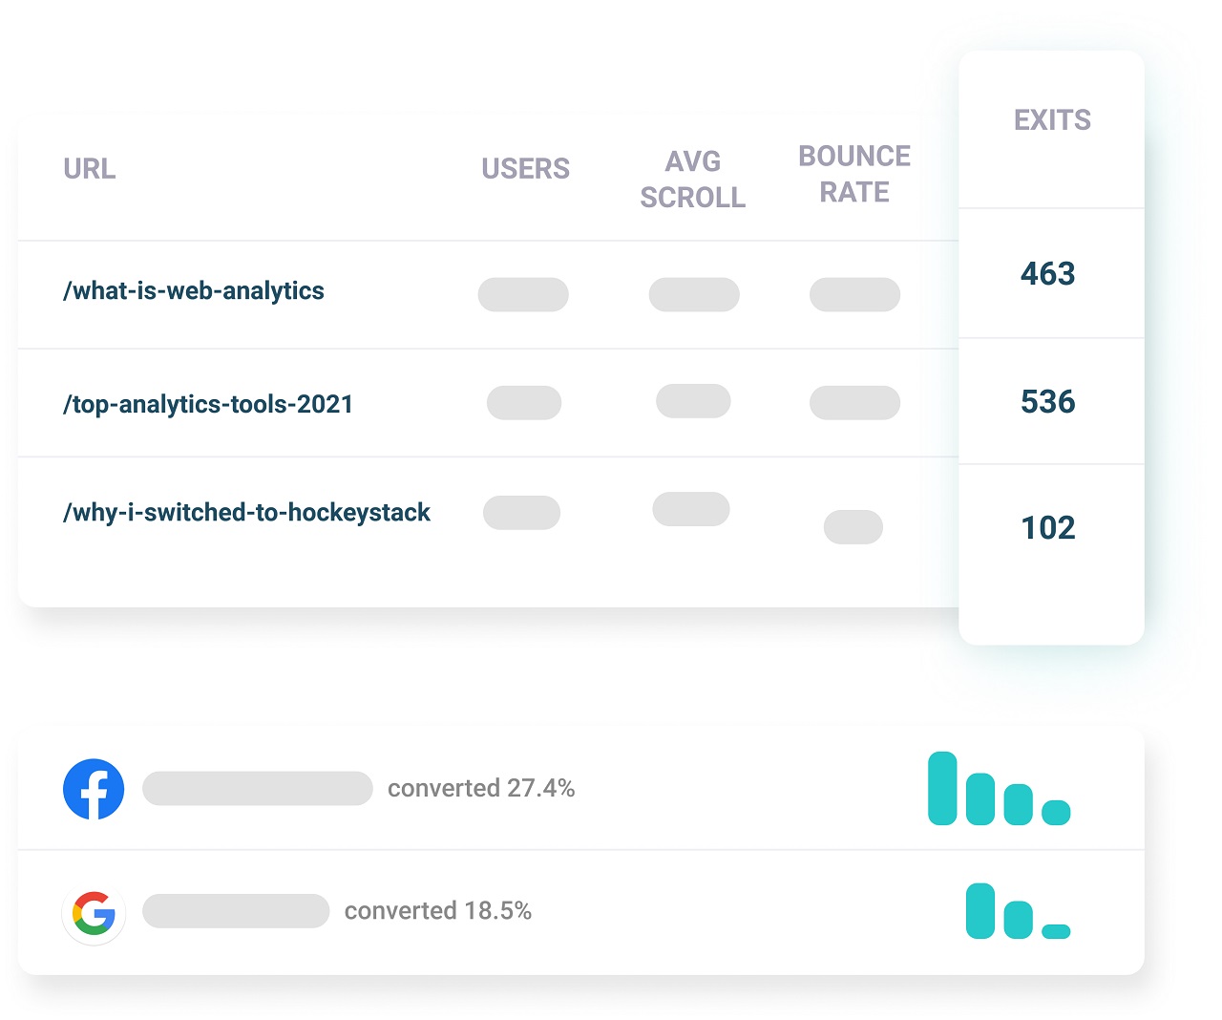Open the /top-analytics-tools-2021 URL
Screen dimensions: 1222x1020
coord(208,404)
